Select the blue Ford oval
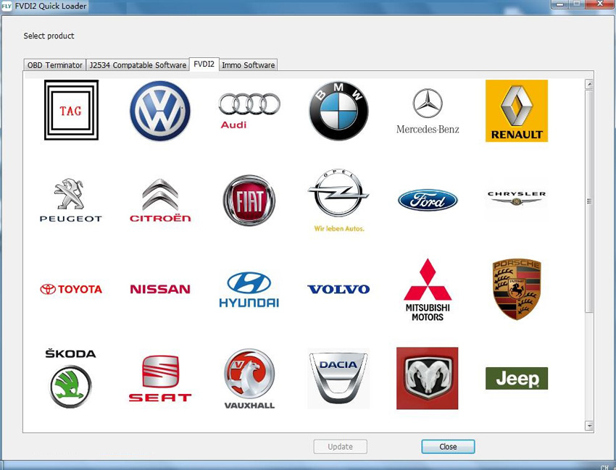 point(428,201)
